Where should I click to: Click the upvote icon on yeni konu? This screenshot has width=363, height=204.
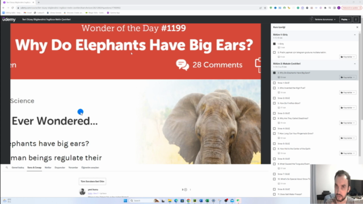(185, 190)
